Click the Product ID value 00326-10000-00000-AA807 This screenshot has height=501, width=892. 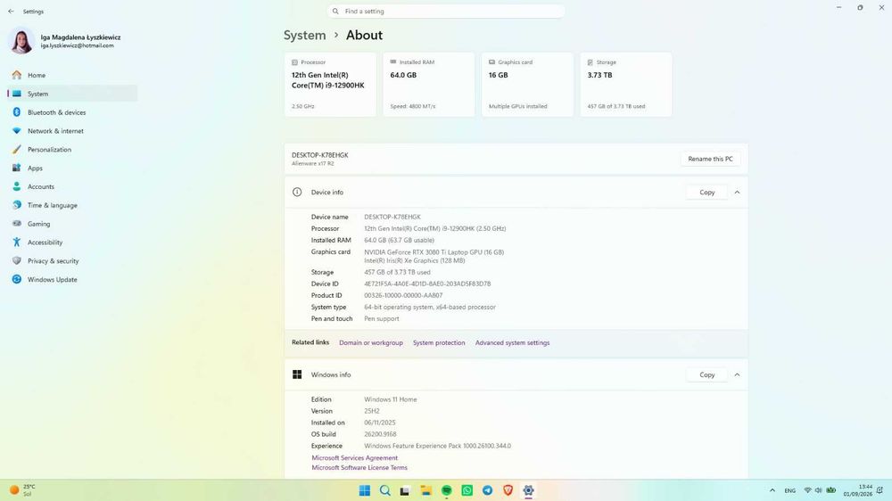(403, 296)
